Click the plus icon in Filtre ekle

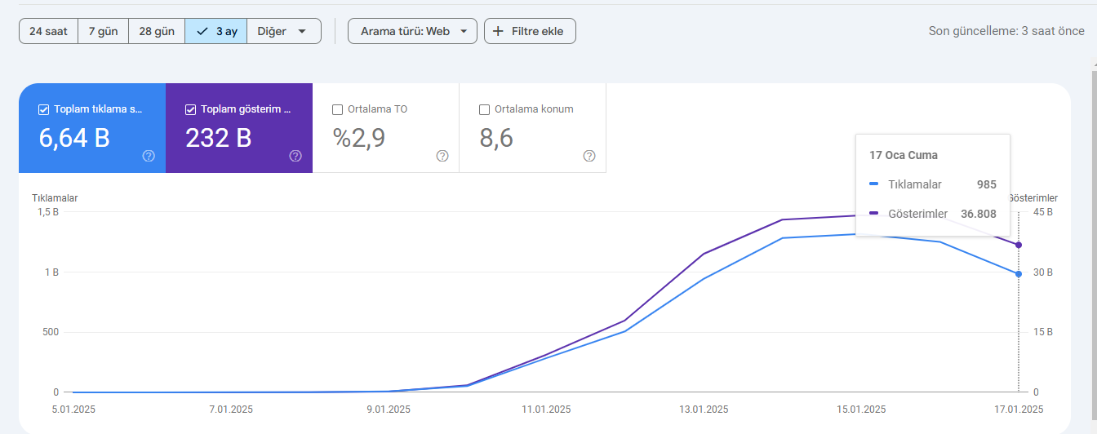tap(498, 31)
